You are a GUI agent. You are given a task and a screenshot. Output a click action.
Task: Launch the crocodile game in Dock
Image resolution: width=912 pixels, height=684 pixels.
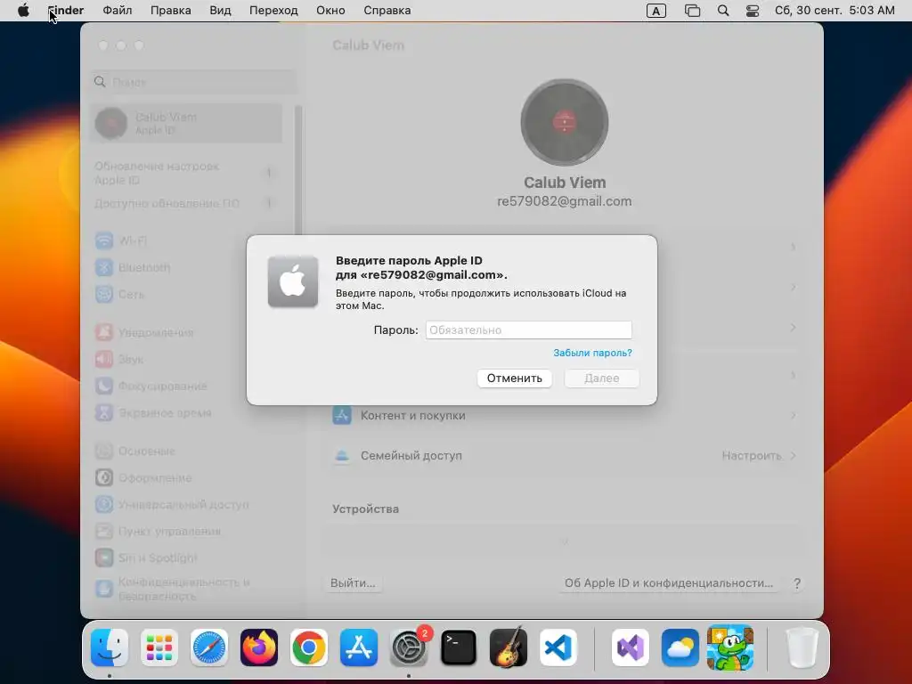click(730, 647)
